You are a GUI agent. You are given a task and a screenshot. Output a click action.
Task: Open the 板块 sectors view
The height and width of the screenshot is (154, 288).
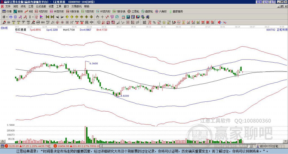tap(18, 11)
